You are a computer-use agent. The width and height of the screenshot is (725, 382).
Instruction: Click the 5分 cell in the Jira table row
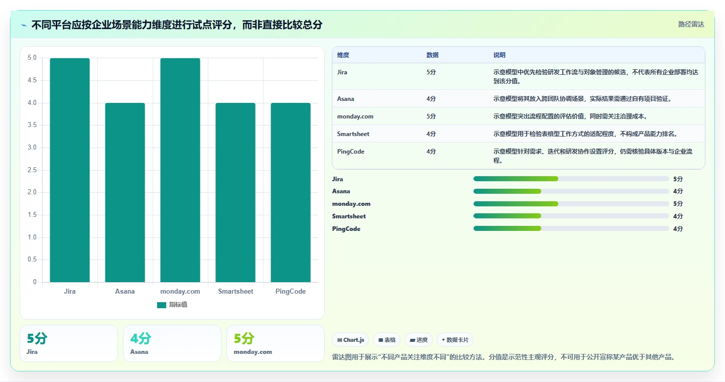tap(431, 72)
